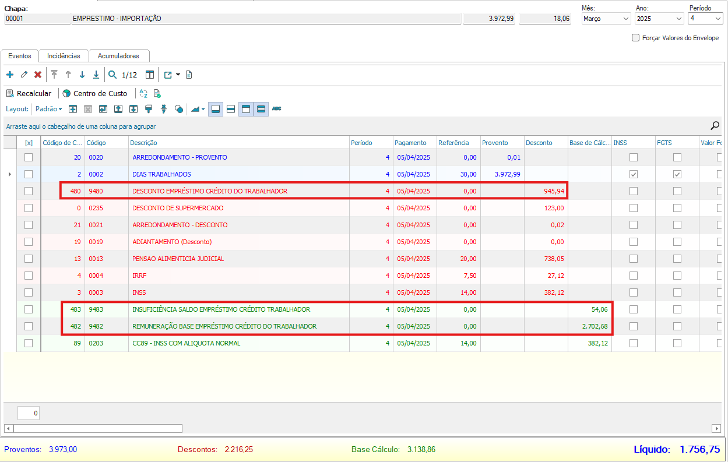This screenshot has height=462, width=728.
Task: Enable Forçar Valores do Envelope checkbox
Action: point(636,38)
